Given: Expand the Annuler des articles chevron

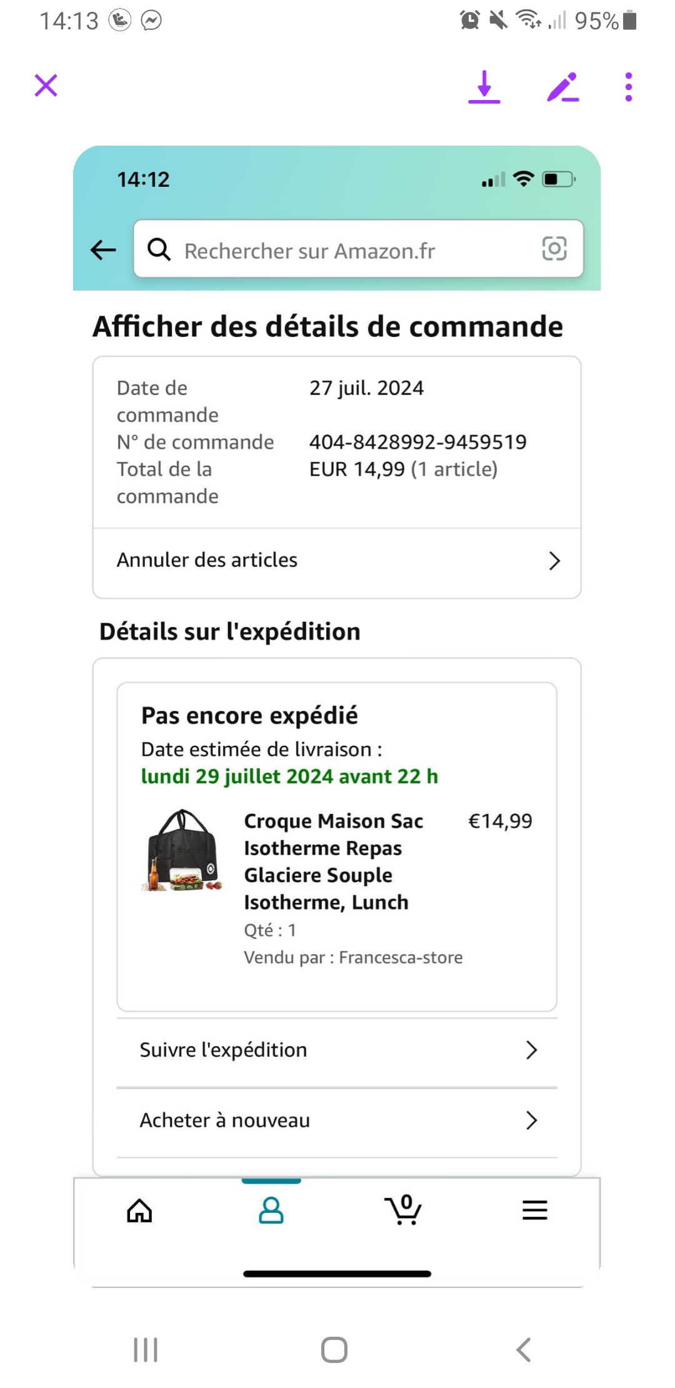Looking at the screenshot, I should click(x=554, y=561).
